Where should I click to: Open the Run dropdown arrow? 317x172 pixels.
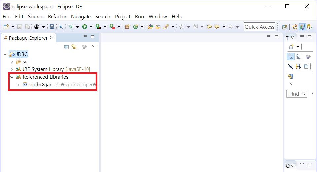(91, 27)
